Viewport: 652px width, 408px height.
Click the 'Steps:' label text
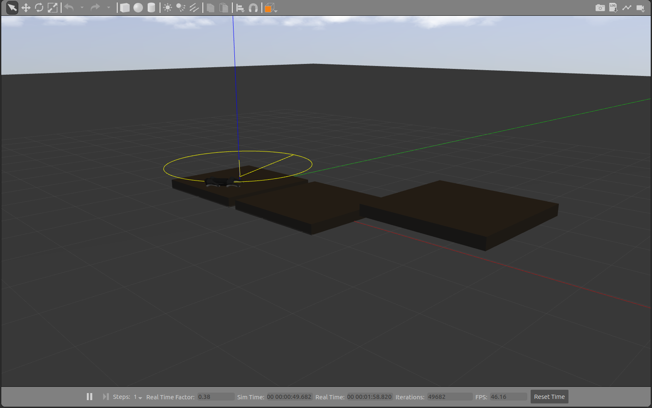coord(121,397)
